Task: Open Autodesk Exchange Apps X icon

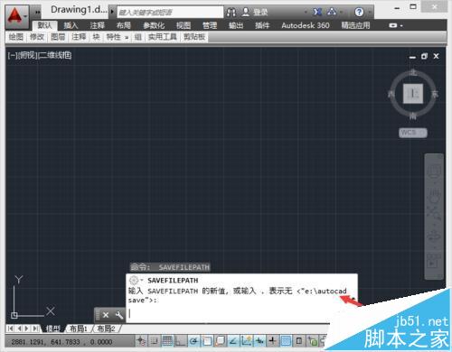Action: [317, 12]
